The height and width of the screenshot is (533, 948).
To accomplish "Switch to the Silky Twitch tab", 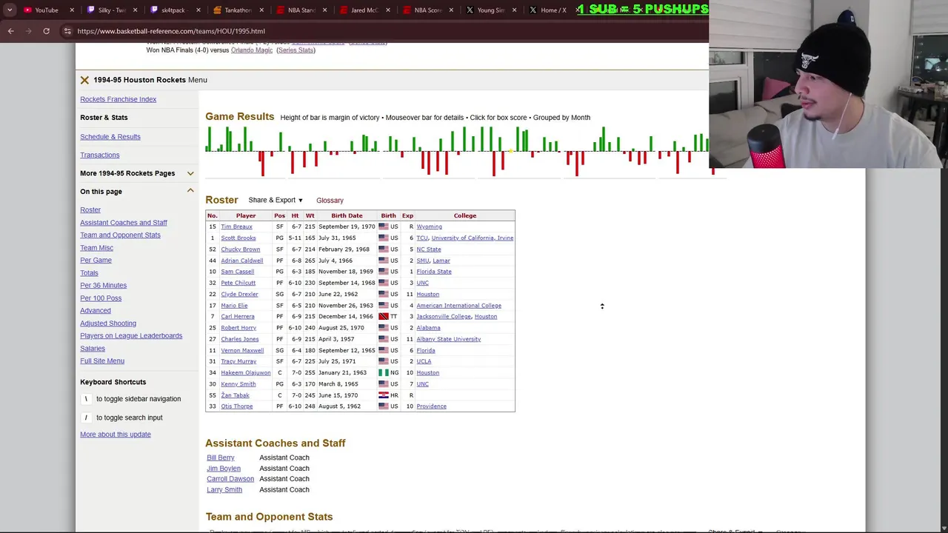I will (x=111, y=10).
